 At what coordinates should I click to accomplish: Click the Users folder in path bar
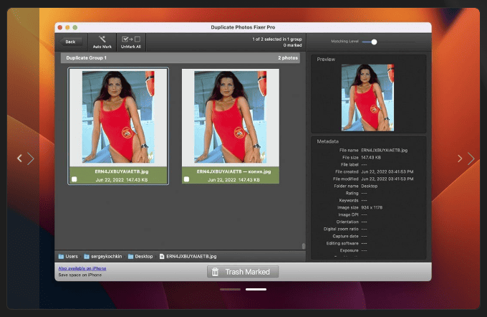tap(68, 256)
